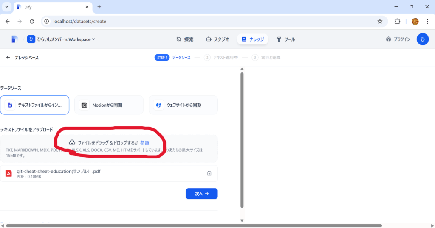
Task: Click the PDF file icon
Action: [x=8, y=173]
